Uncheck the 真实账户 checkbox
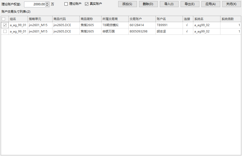This screenshot has width=242, height=156. pyautogui.click(x=87, y=4)
